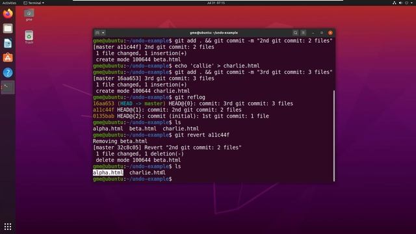Open the Help icon in dock
This screenshot has height=234, width=416.
pyautogui.click(x=8, y=72)
